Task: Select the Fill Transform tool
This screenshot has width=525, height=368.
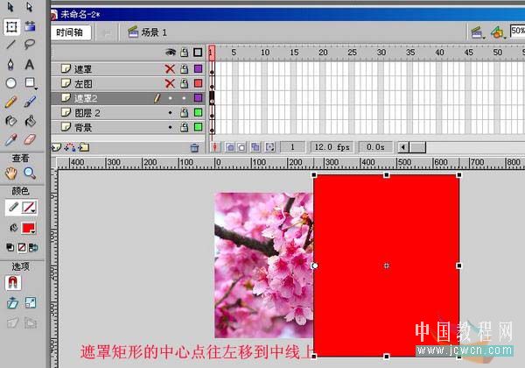Action: pos(30,26)
